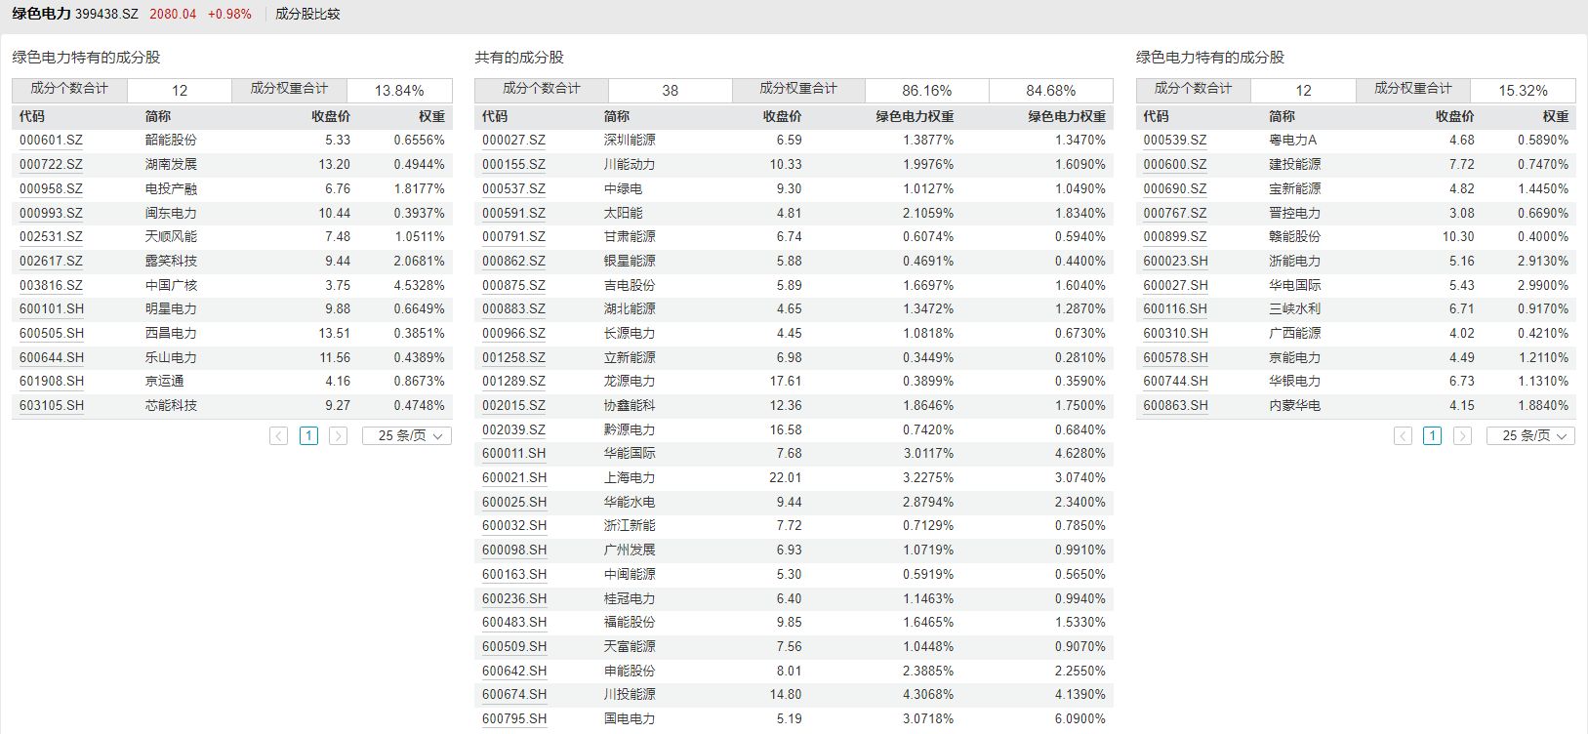1588x734 pixels.
Task: Select page 1 button below 600863.SH row
Action: tap(1432, 436)
